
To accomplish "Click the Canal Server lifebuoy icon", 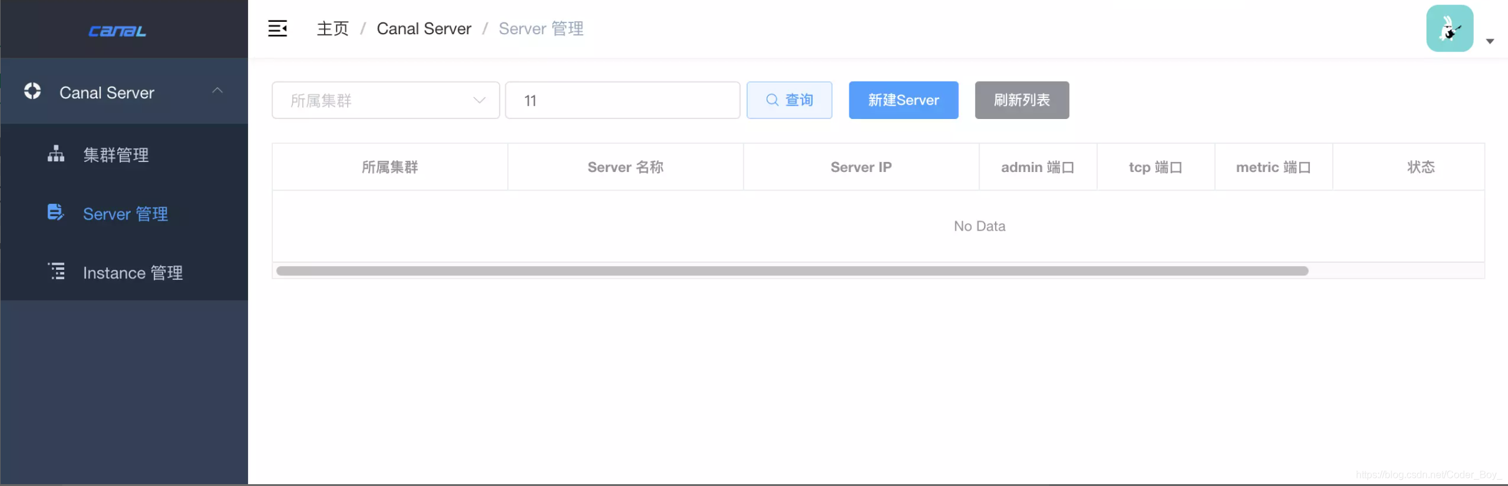I will pyautogui.click(x=32, y=91).
